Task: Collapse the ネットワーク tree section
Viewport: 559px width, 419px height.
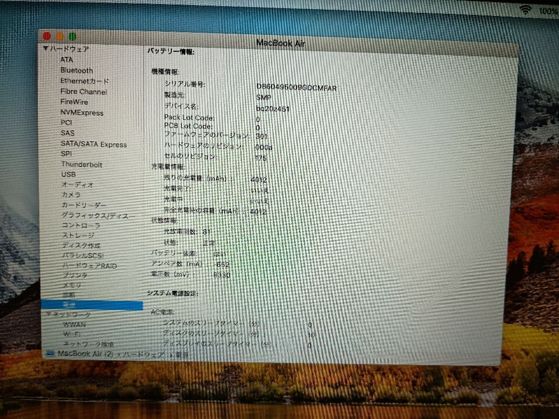Action: pos(49,314)
